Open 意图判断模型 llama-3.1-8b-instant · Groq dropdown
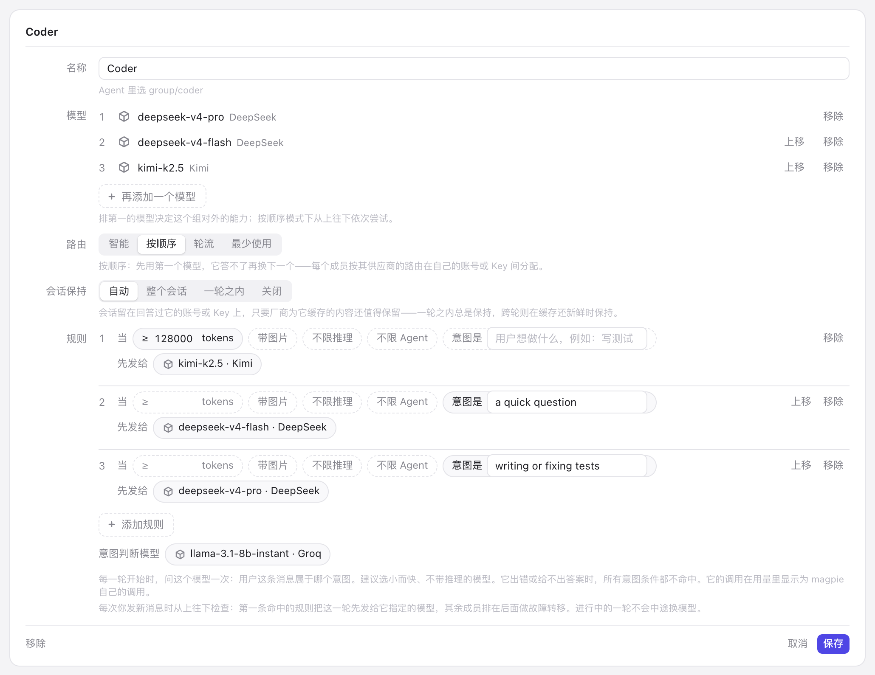This screenshot has height=675, width=875. click(248, 554)
